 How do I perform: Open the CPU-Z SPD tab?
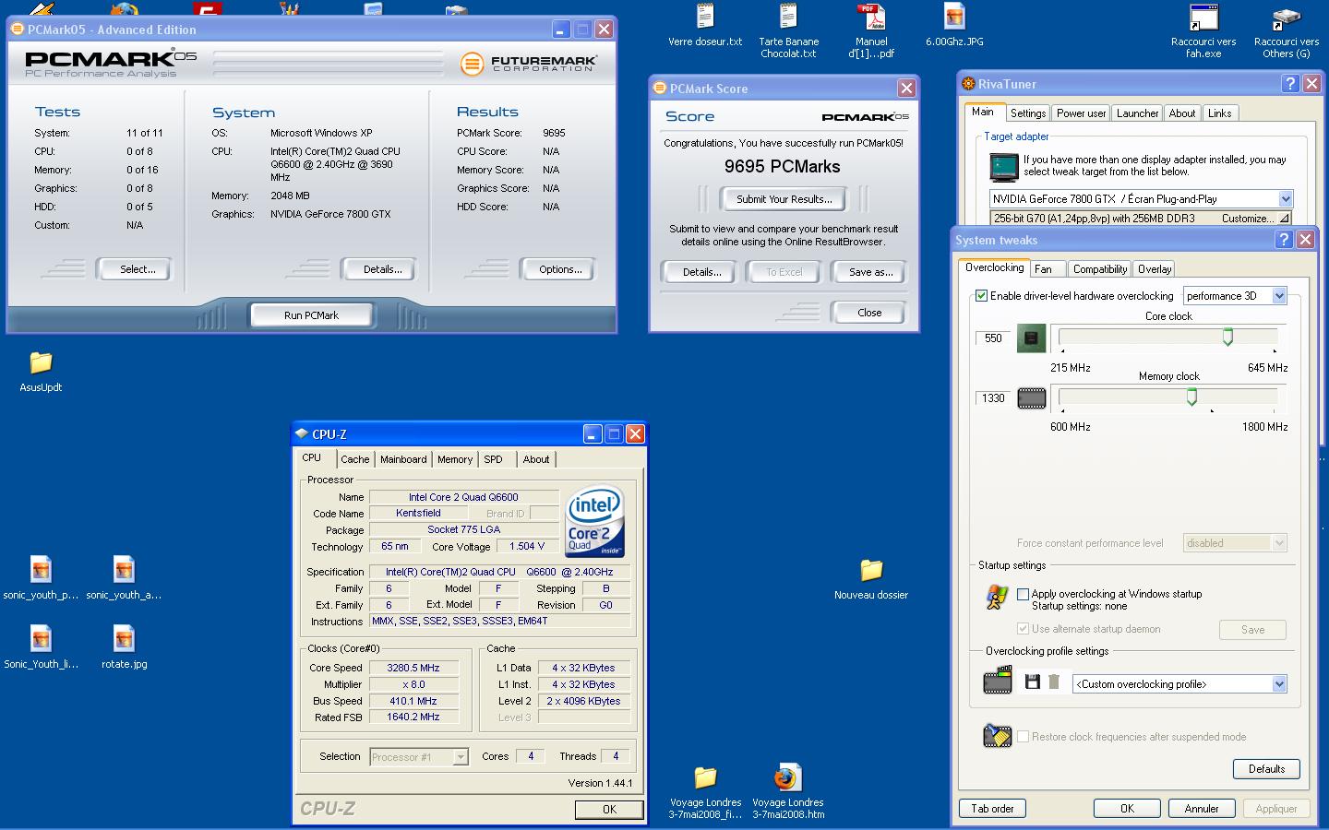click(x=494, y=459)
